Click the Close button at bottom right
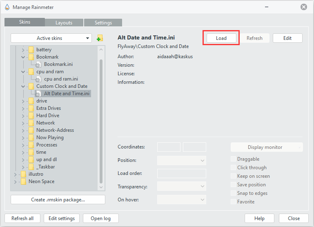 point(294,218)
